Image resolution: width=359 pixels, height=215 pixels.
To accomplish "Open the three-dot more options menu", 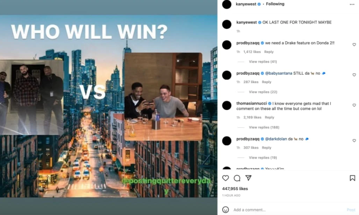I will [352, 4].
